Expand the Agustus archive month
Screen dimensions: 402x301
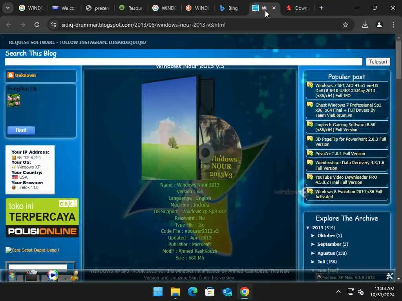click(x=313, y=253)
